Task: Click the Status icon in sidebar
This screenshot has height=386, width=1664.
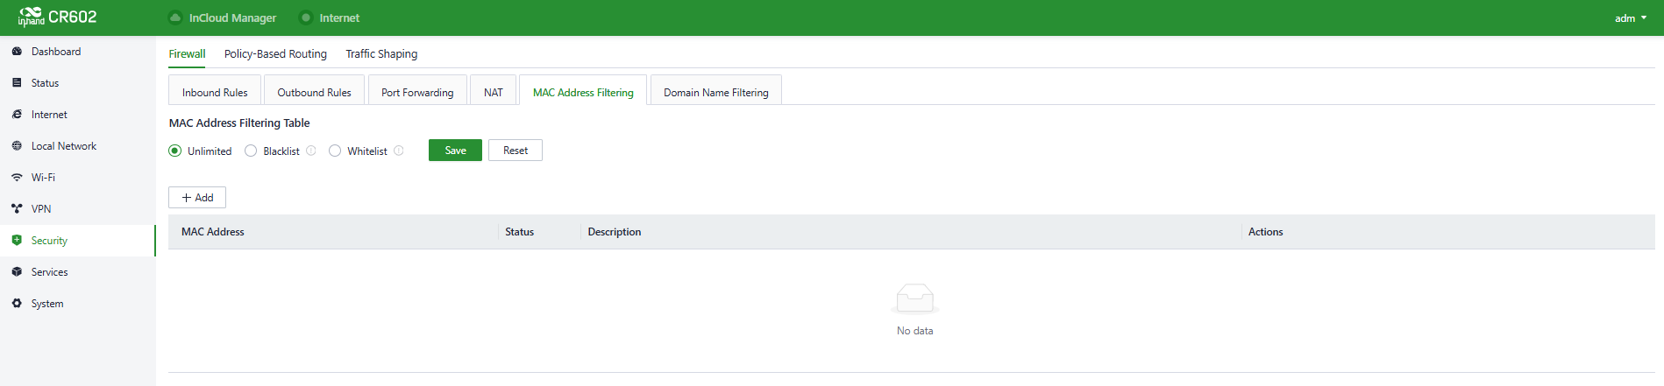Action: tap(17, 83)
